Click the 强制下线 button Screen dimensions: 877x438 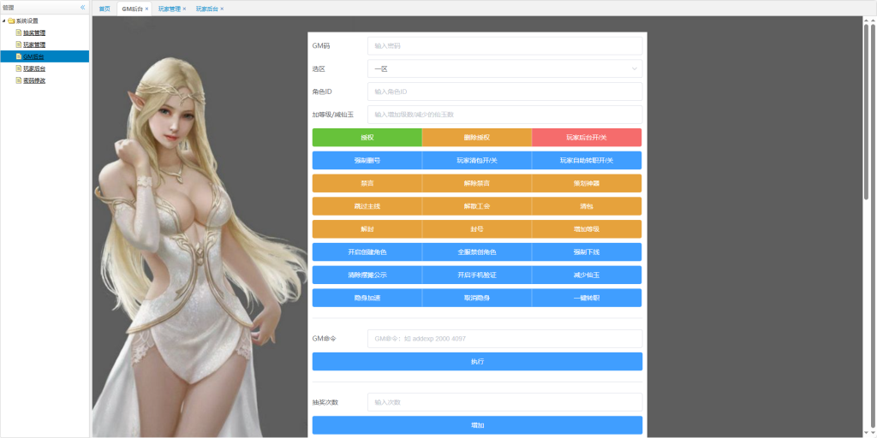(587, 252)
